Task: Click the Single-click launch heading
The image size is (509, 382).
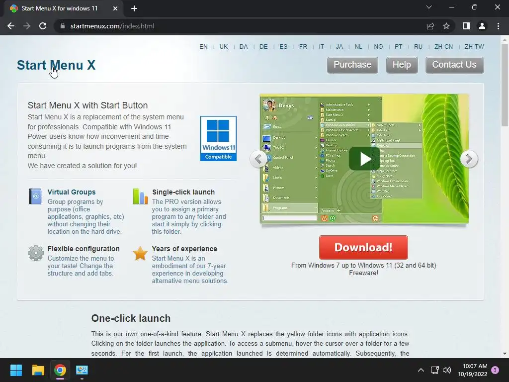Action: tap(183, 192)
